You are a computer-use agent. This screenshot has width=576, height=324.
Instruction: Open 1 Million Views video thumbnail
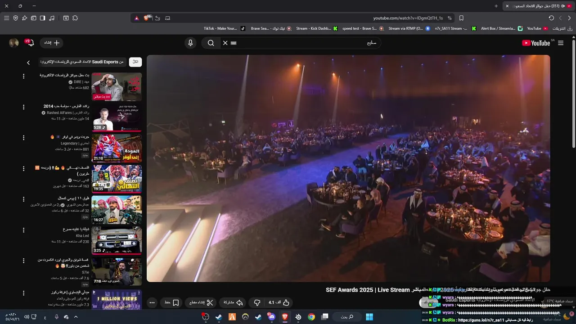(x=117, y=299)
